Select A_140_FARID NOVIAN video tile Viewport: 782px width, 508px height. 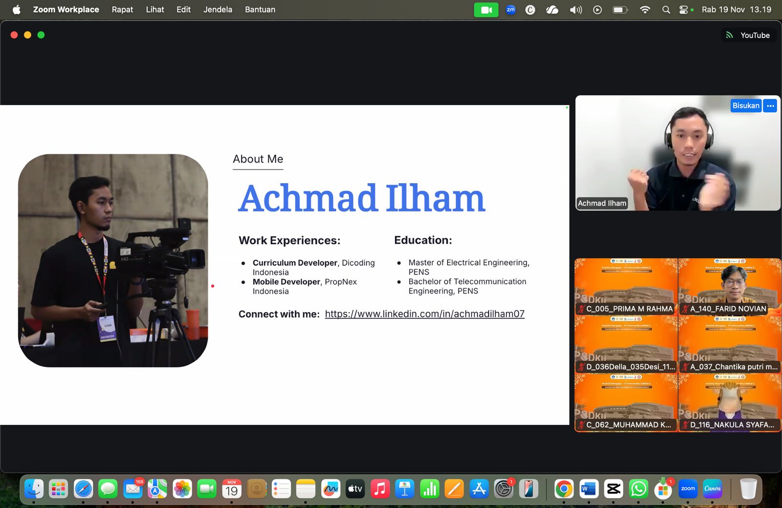click(x=730, y=287)
